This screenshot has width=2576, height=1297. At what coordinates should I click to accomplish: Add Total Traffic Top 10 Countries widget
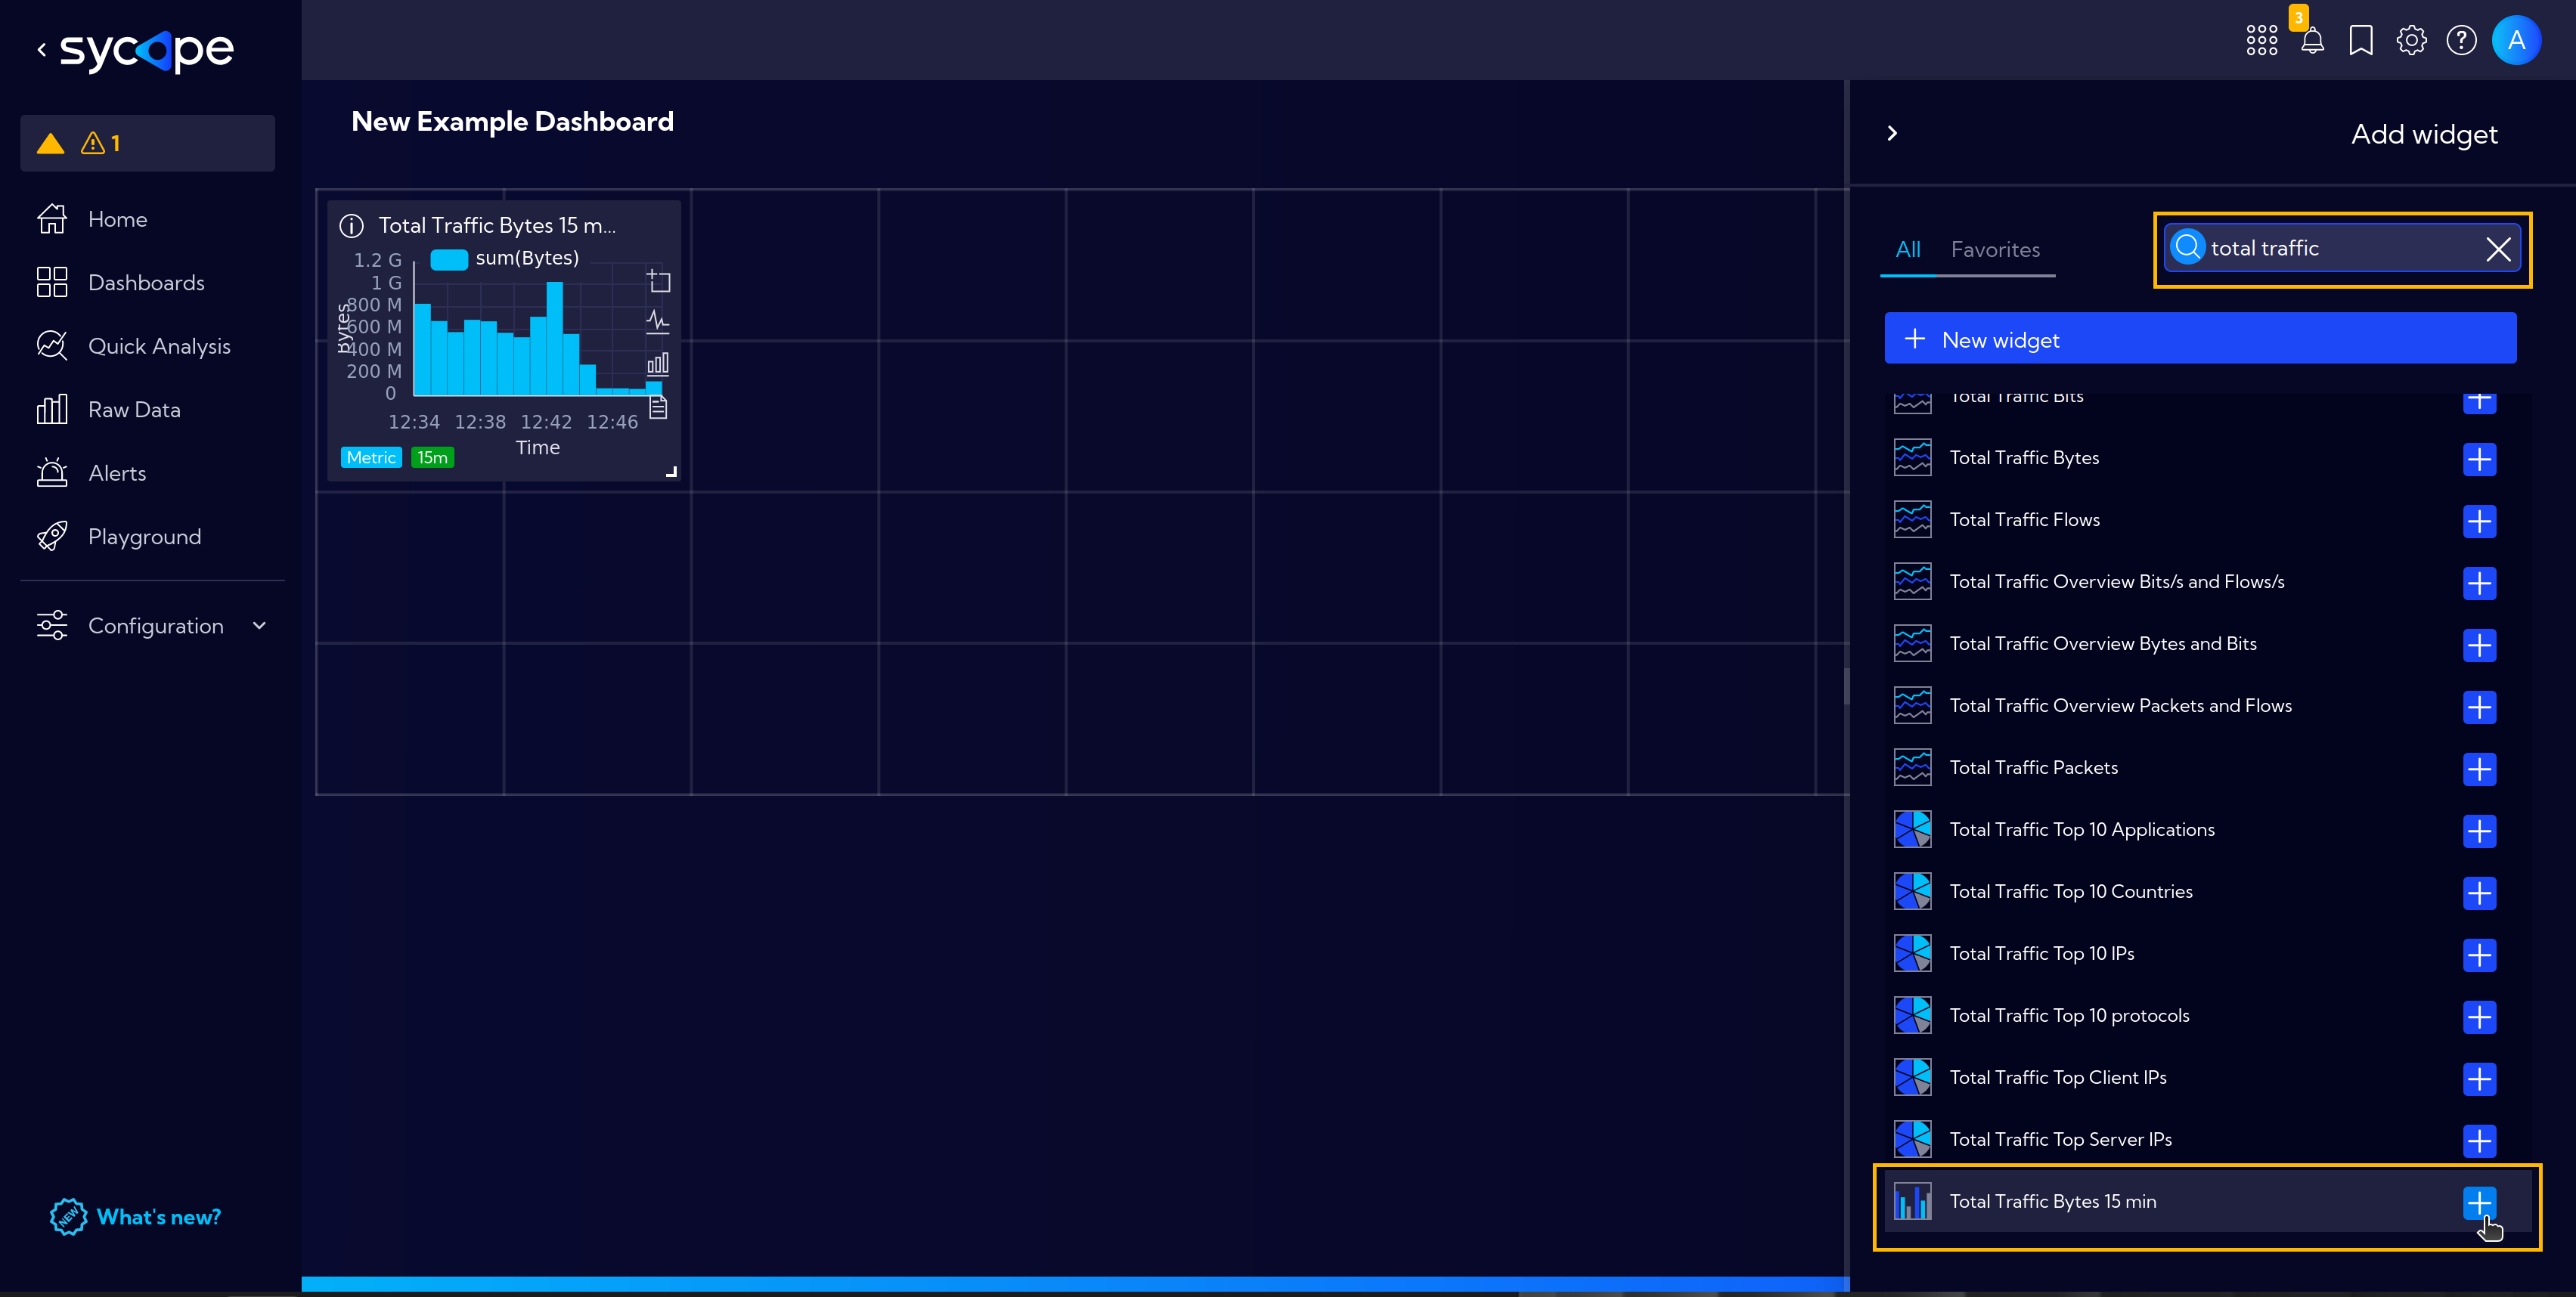[2479, 893]
